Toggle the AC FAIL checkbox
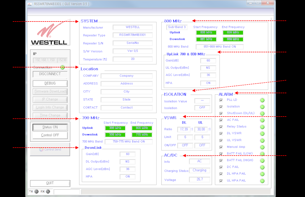 (221, 120)
